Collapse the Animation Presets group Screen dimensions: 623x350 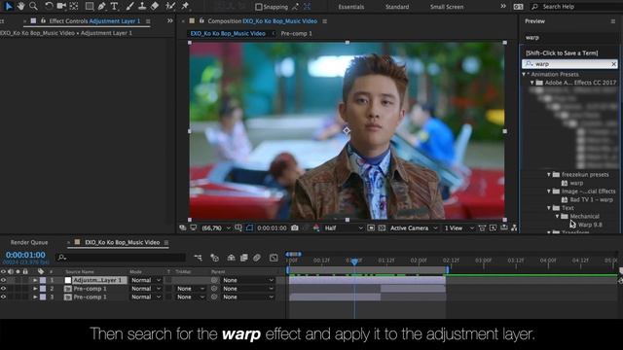[524, 74]
